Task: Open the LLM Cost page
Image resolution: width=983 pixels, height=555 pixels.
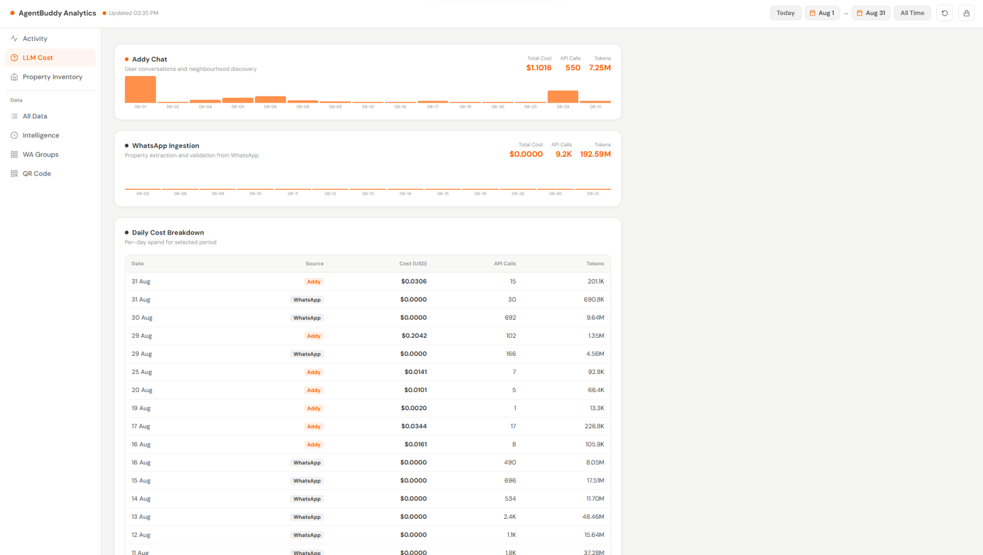Action: [50, 58]
